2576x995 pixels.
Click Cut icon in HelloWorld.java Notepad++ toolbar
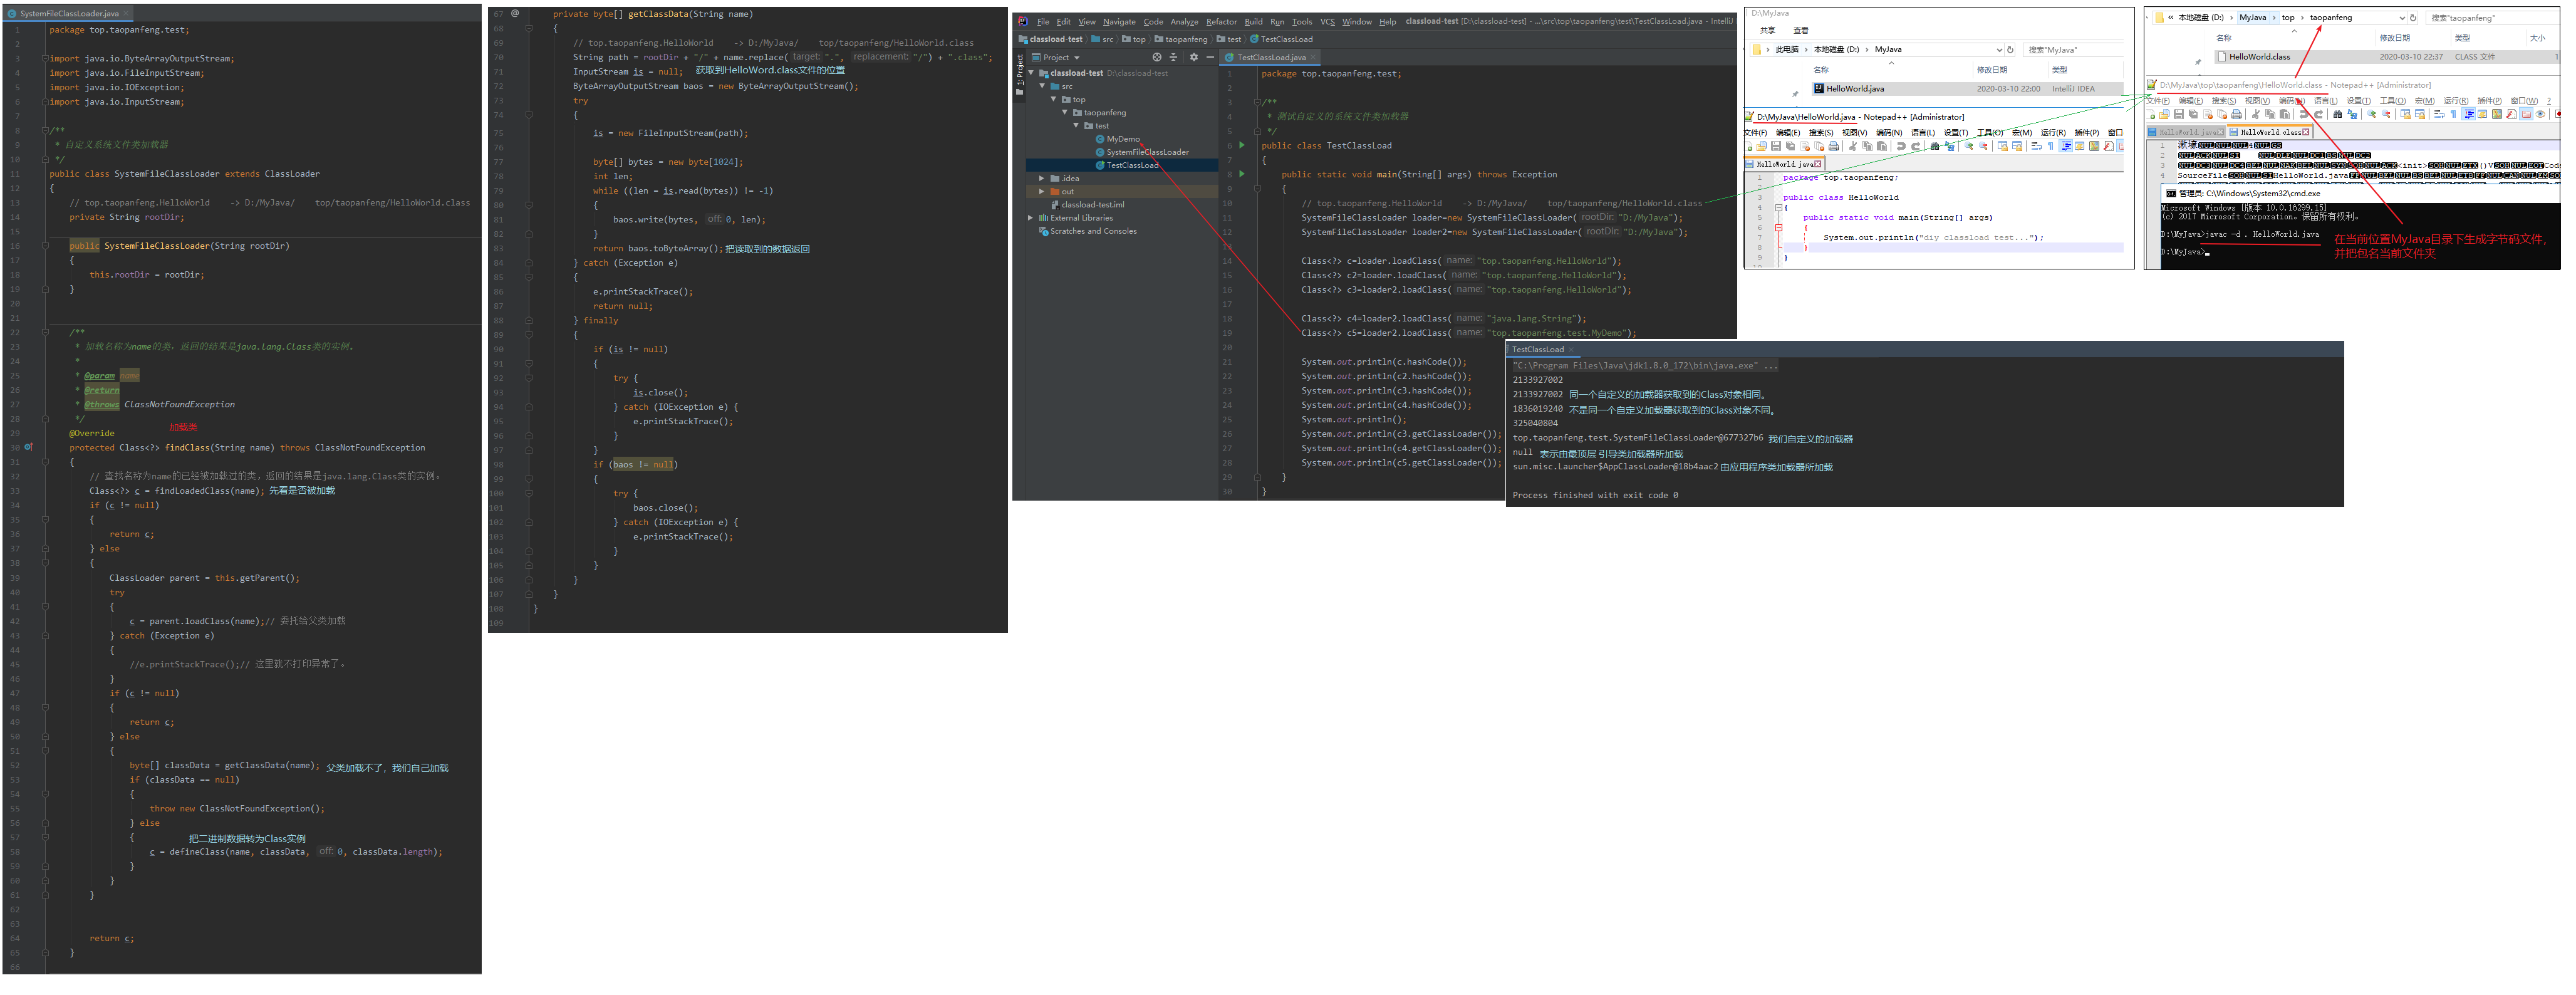point(1853,147)
